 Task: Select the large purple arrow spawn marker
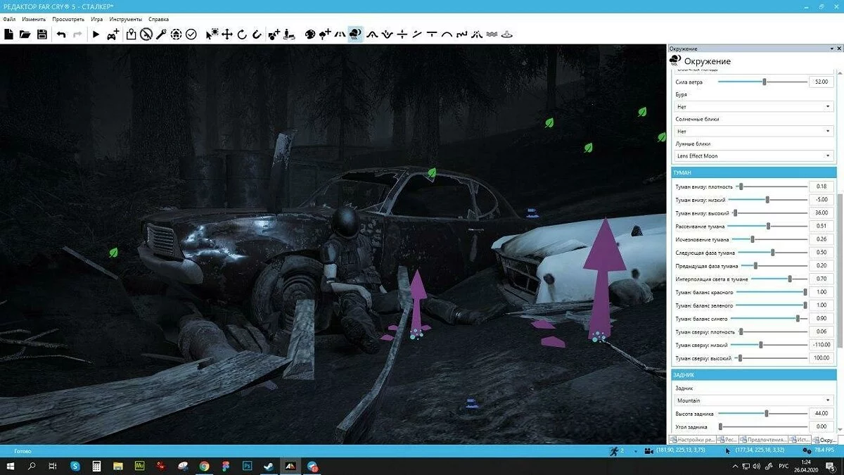pos(603,278)
